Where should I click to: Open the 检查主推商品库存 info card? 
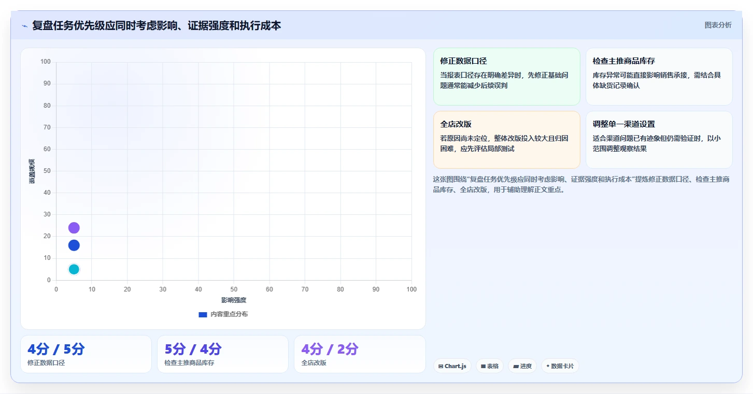coord(659,77)
